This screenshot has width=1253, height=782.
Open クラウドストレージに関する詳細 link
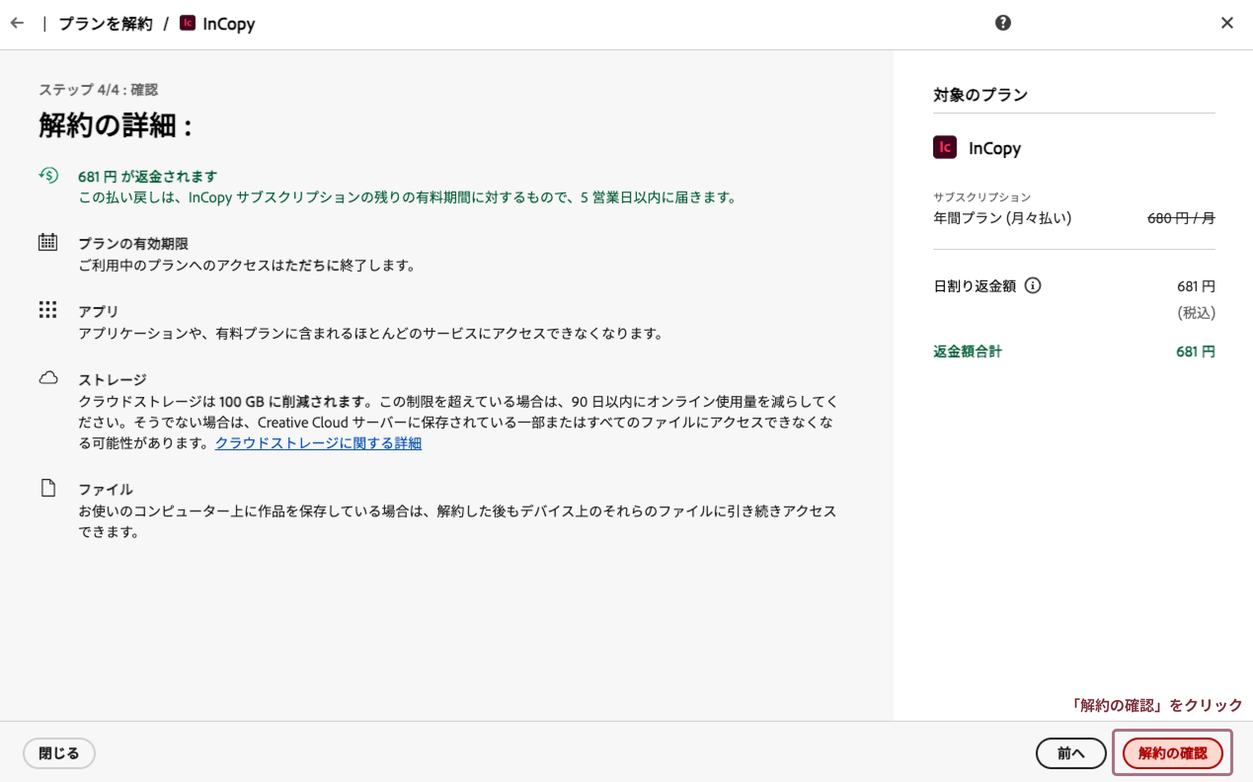pyautogui.click(x=318, y=443)
